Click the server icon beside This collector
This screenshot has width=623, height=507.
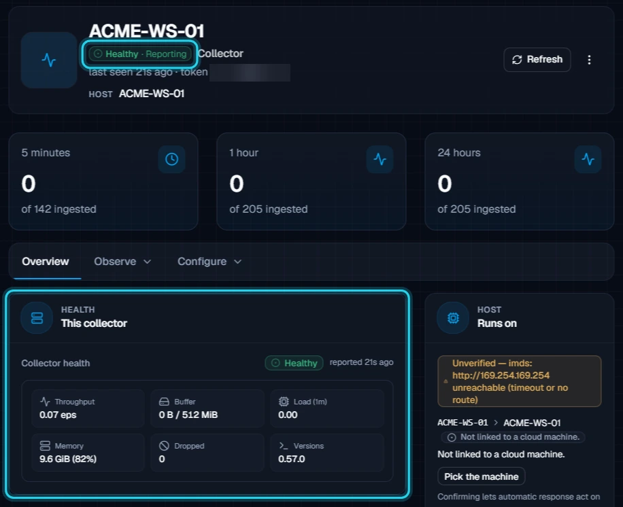click(37, 317)
